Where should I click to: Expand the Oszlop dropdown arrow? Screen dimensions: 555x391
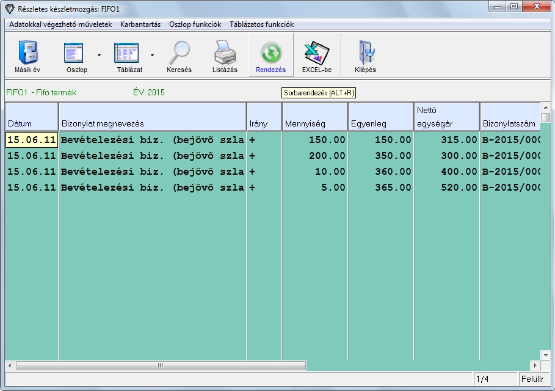point(98,56)
